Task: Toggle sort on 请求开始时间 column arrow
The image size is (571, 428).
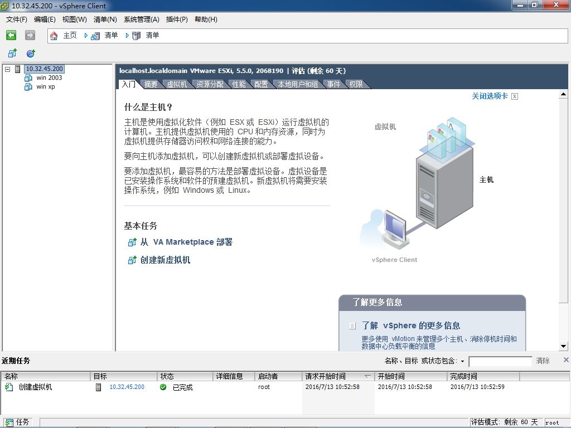Action: point(368,376)
